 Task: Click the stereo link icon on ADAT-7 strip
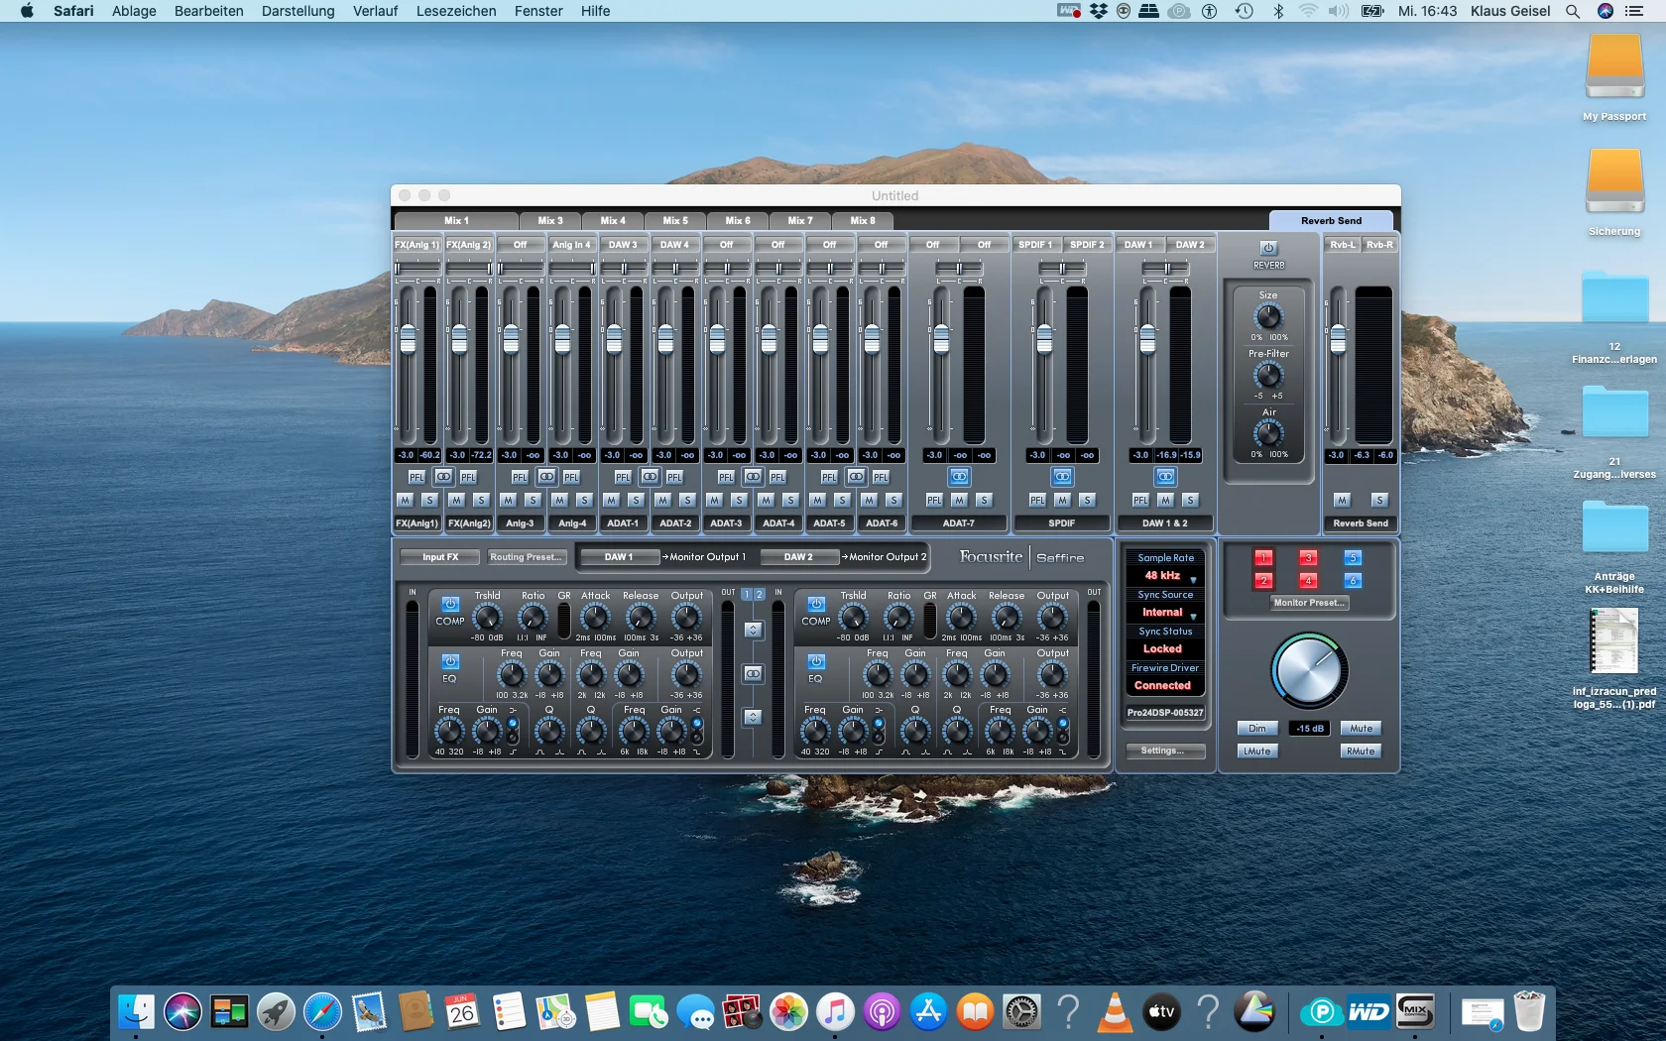pos(959,477)
